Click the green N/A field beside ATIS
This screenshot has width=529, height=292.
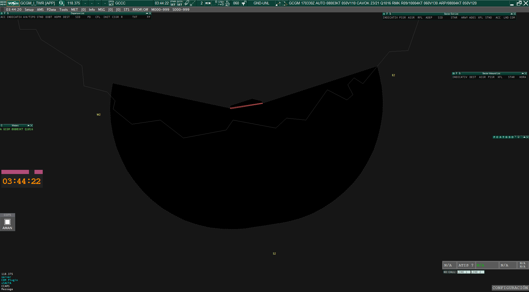pyautogui.click(x=487, y=265)
